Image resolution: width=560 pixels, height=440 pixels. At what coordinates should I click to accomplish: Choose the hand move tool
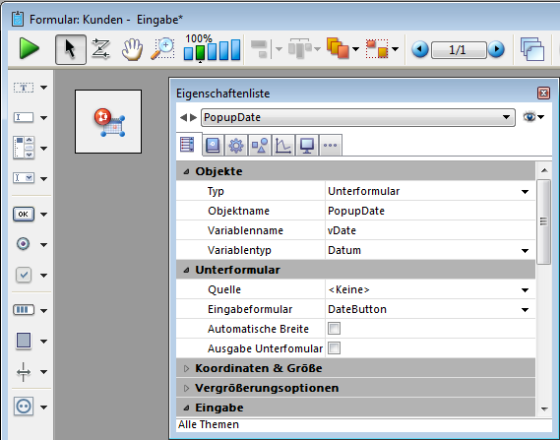(132, 49)
